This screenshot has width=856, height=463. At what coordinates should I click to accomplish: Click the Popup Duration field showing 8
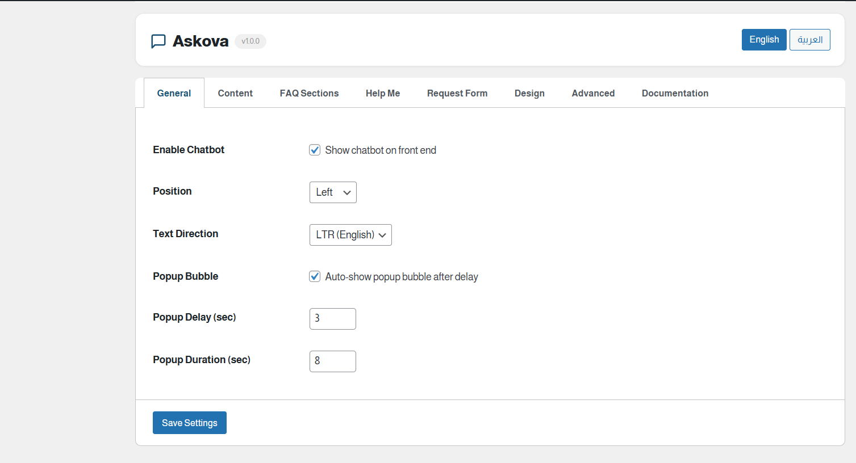[x=333, y=361]
